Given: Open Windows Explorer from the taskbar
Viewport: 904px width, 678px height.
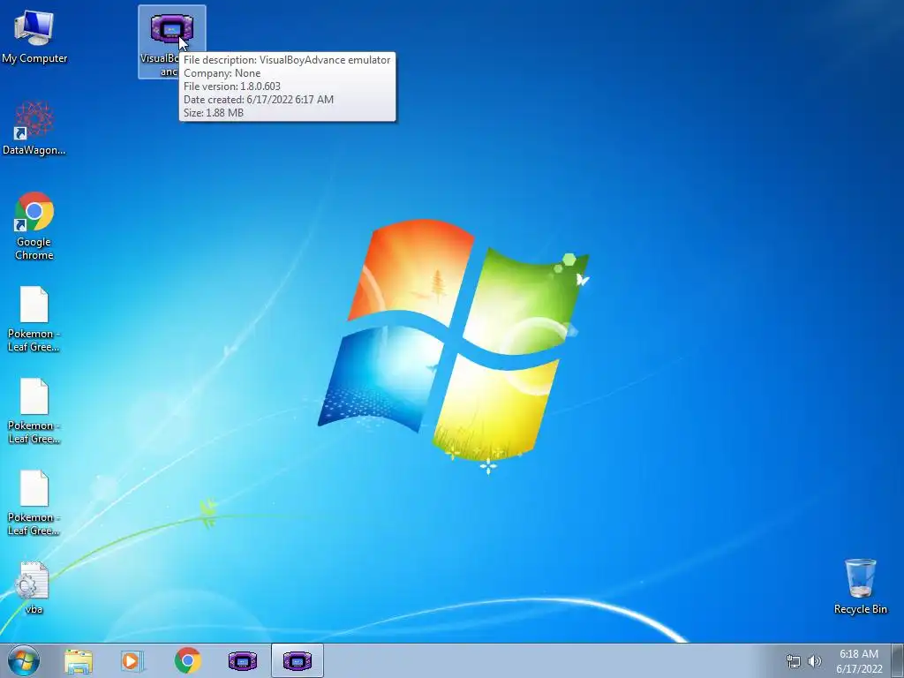Looking at the screenshot, I should pyautogui.click(x=79, y=661).
